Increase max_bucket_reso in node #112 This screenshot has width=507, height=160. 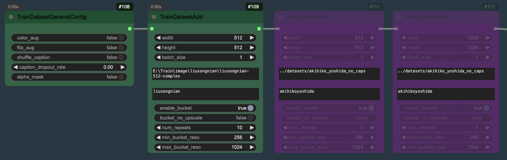[x=488, y=147]
